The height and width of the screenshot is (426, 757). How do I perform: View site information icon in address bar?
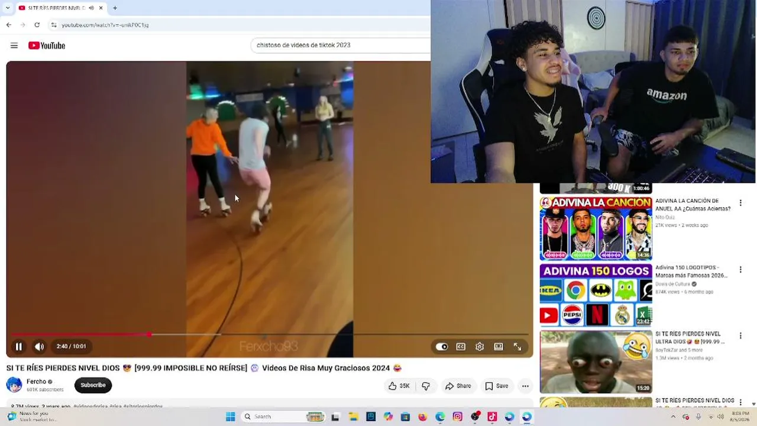pos(54,25)
